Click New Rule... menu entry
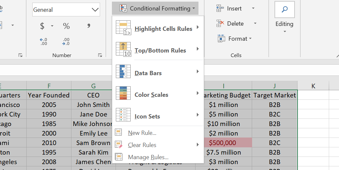339x170 pixels. (142, 133)
